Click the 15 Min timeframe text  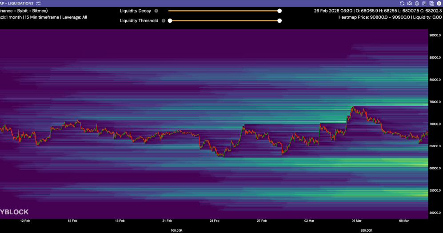tap(42, 17)
